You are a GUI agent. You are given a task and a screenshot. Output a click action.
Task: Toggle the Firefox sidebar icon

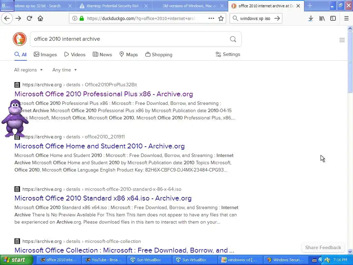(333, 18)
